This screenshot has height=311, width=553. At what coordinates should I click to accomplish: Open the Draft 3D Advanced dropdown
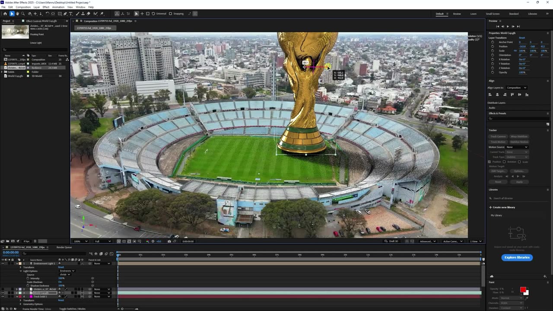[x=428, y=241]
